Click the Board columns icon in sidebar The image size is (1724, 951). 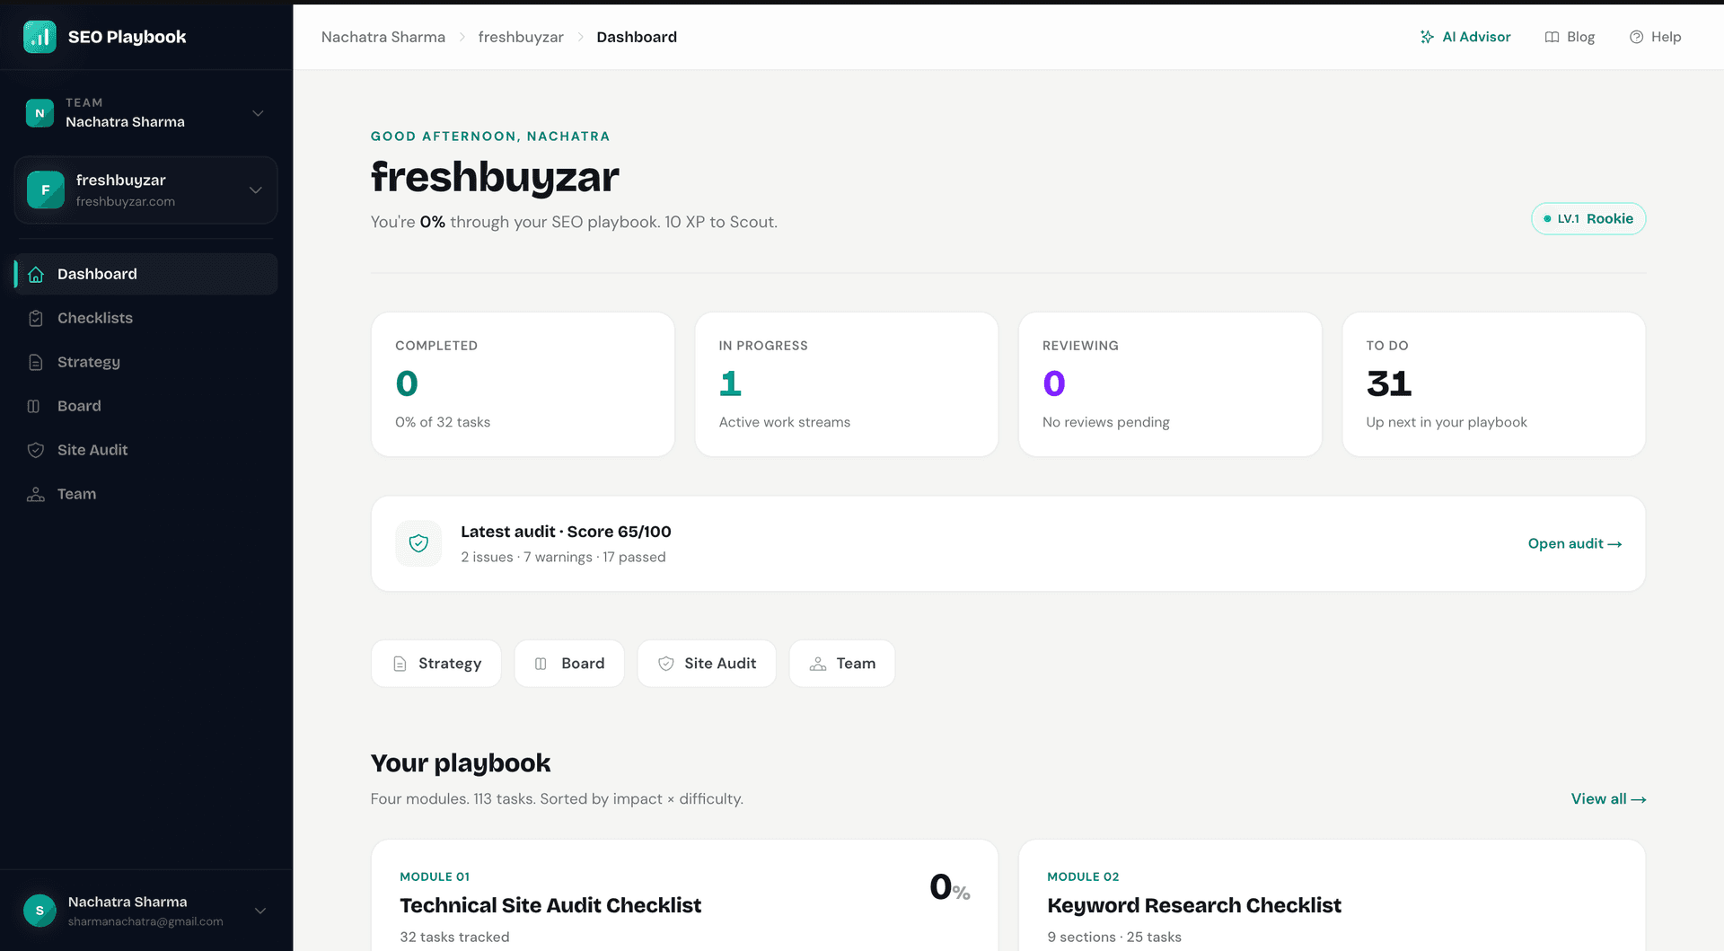point(34,406)
